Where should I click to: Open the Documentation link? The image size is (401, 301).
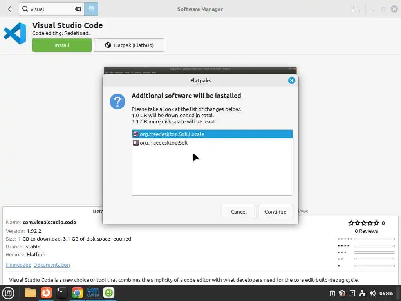click(x=52, y=265)
